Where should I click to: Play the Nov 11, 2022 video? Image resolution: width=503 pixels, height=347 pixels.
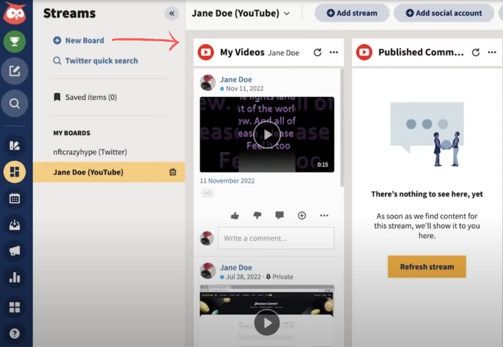(x=267, y=134)
